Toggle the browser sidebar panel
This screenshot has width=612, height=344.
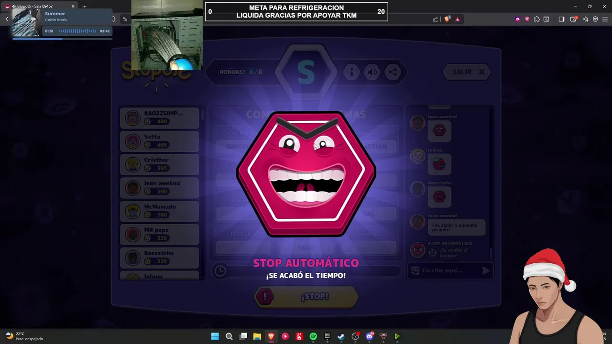click(x=562, y=19)
